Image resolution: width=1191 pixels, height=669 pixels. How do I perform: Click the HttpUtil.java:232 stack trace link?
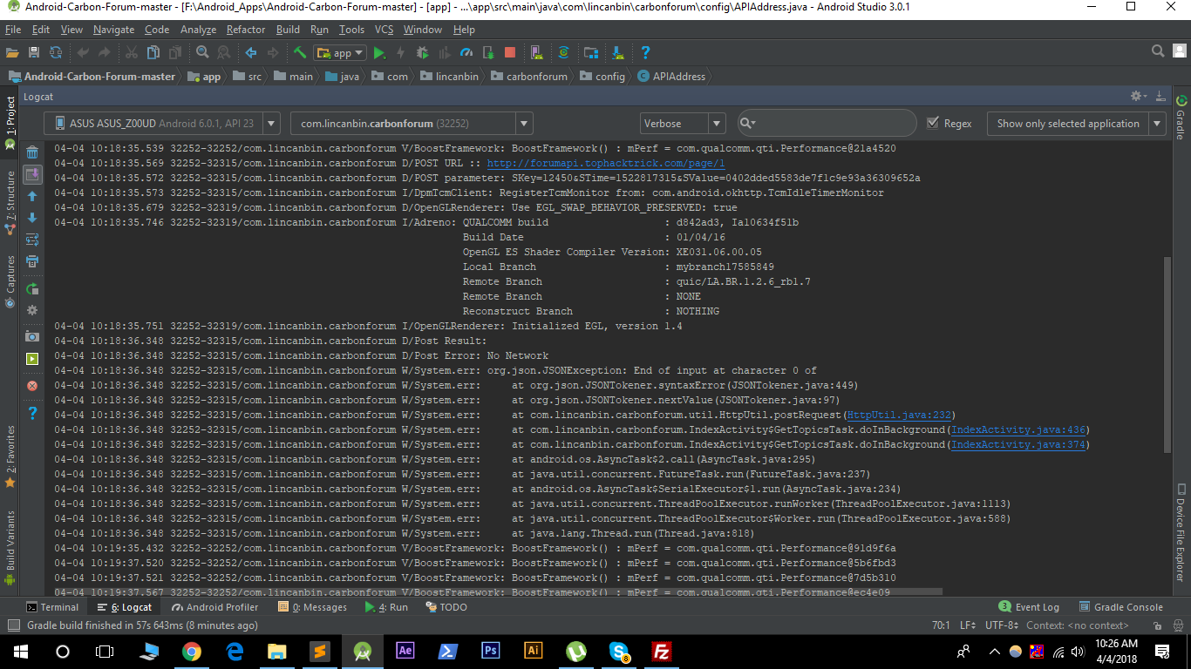click(900, 415)
